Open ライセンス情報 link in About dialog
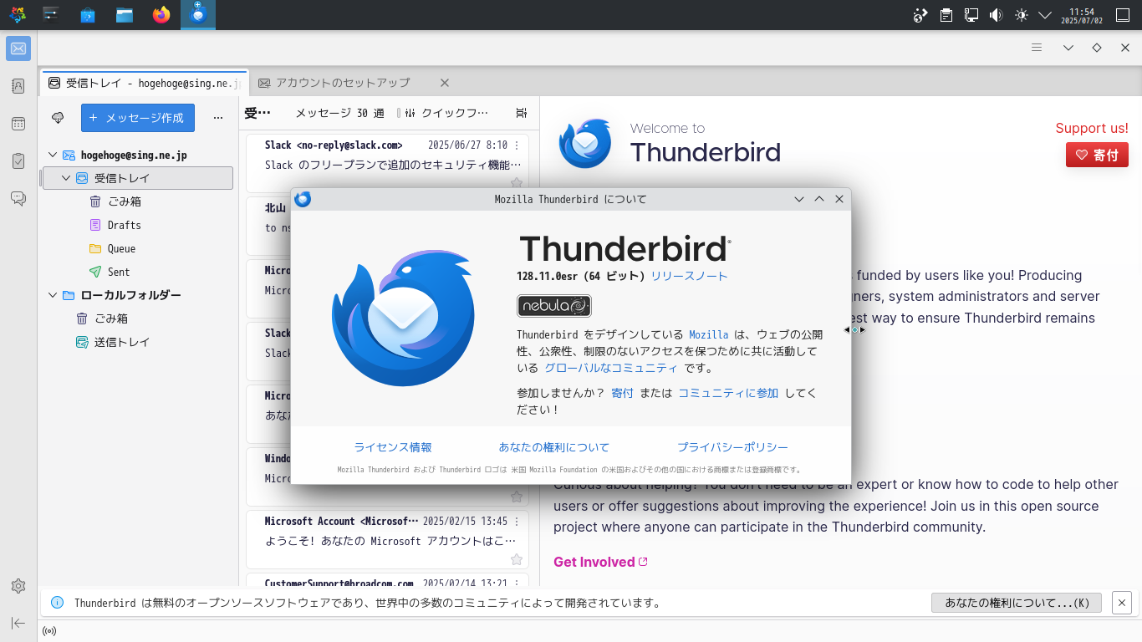This screenshot has height=642, width=1142. pos(393,447)
